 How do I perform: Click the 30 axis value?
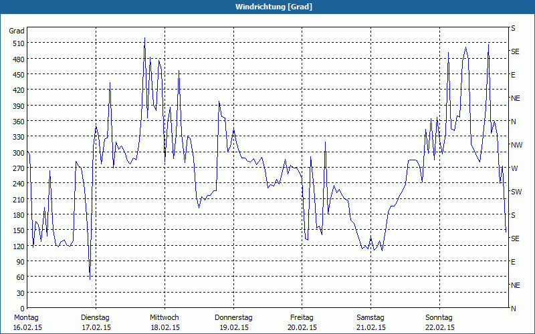click(21, 293)
